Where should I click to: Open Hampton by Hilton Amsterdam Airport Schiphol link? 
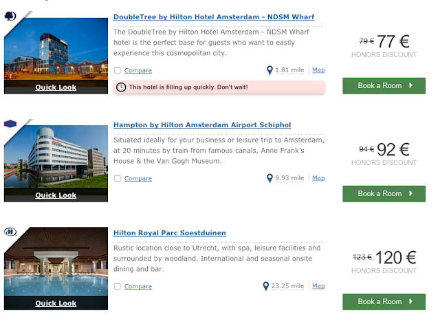tap(202, 125)
